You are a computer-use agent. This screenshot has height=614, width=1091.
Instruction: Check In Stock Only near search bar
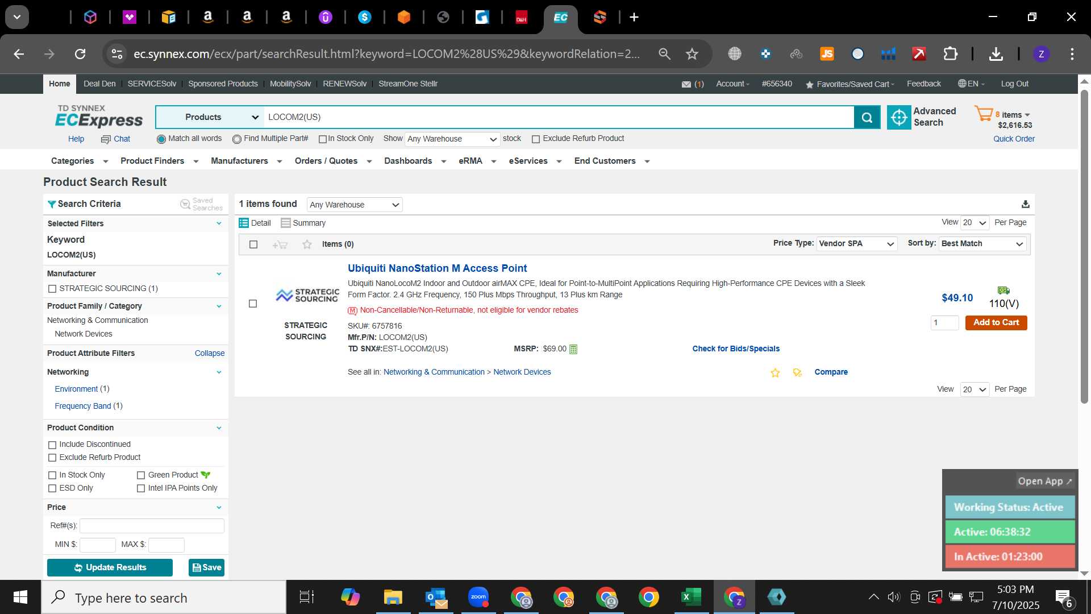[x=323, y=139]
